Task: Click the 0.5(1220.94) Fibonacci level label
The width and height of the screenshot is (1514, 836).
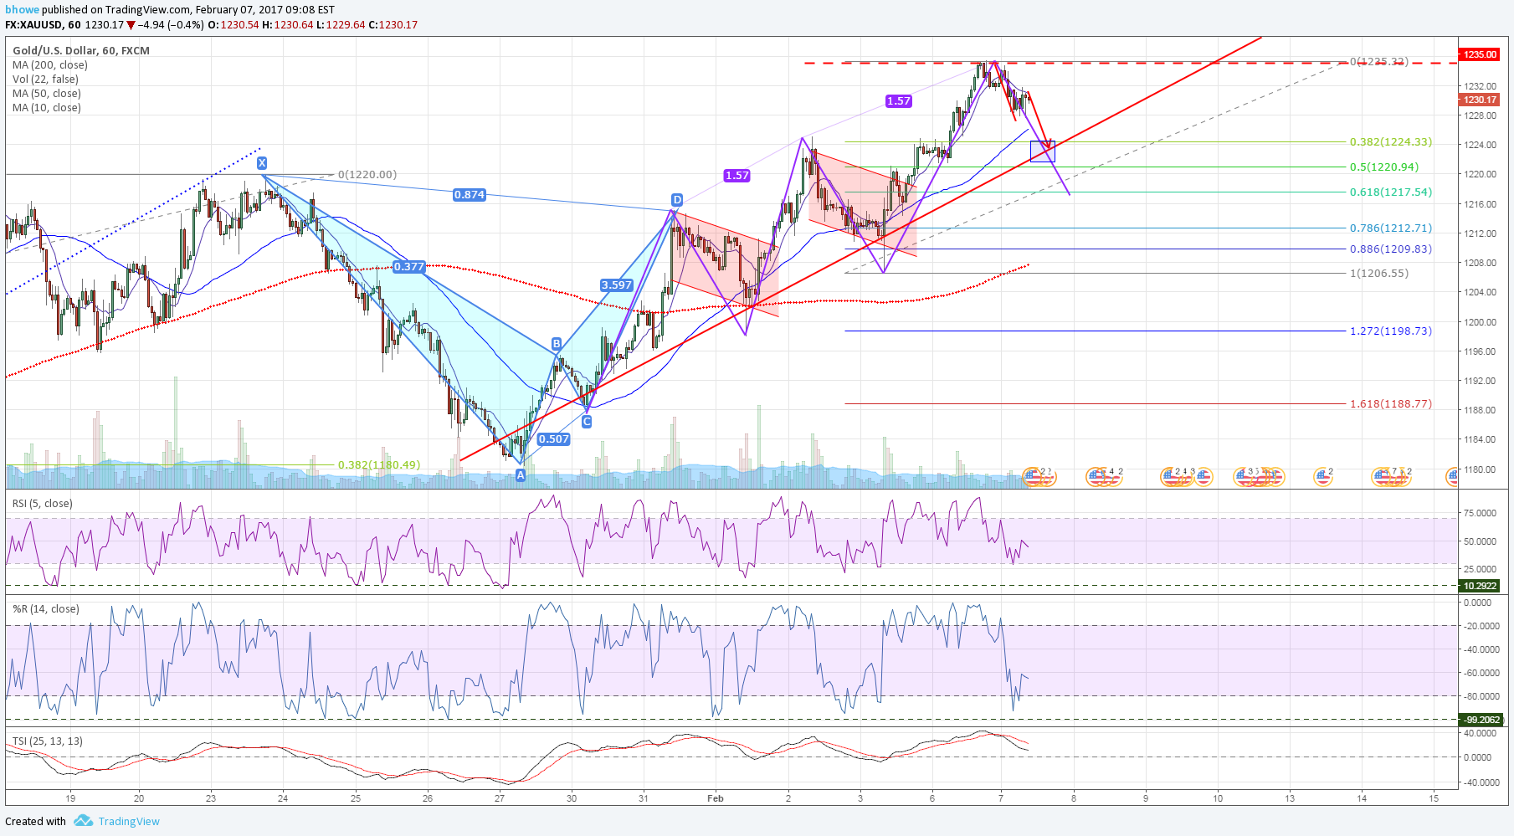Action: coord(1384,167)
